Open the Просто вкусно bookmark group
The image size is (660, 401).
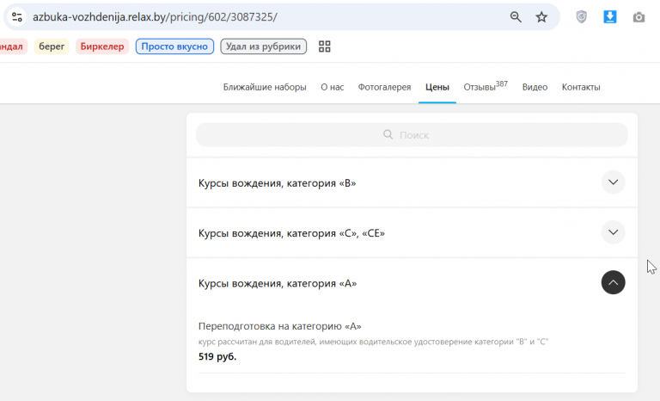click(x=174, y=46)
